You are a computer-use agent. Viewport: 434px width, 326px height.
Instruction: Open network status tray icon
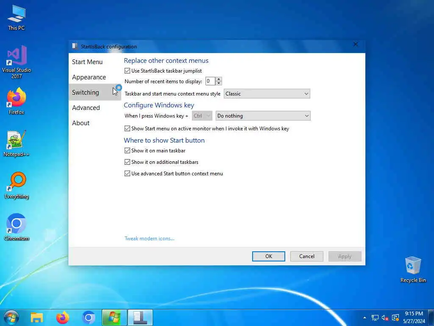click(x=375, y=318)
